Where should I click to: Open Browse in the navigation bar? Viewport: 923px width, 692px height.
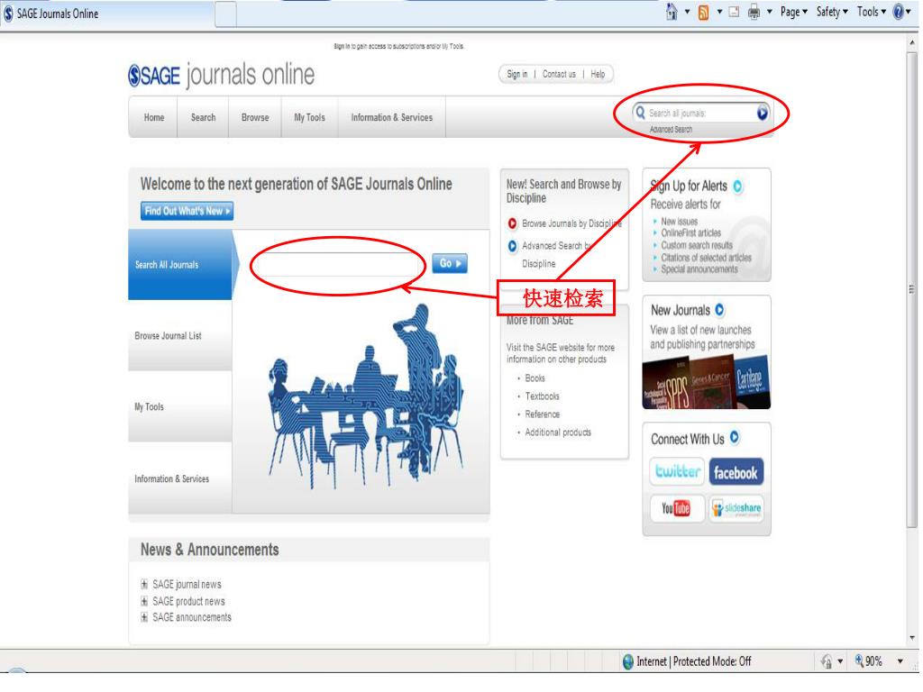click(255, 118)
